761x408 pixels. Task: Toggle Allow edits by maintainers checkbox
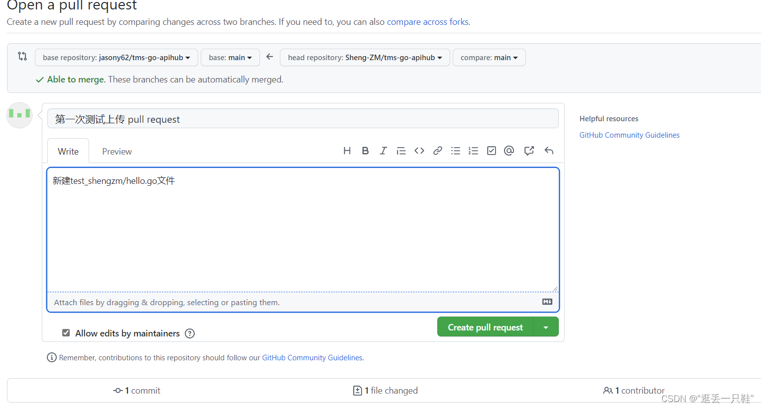[x=66, y=333]
